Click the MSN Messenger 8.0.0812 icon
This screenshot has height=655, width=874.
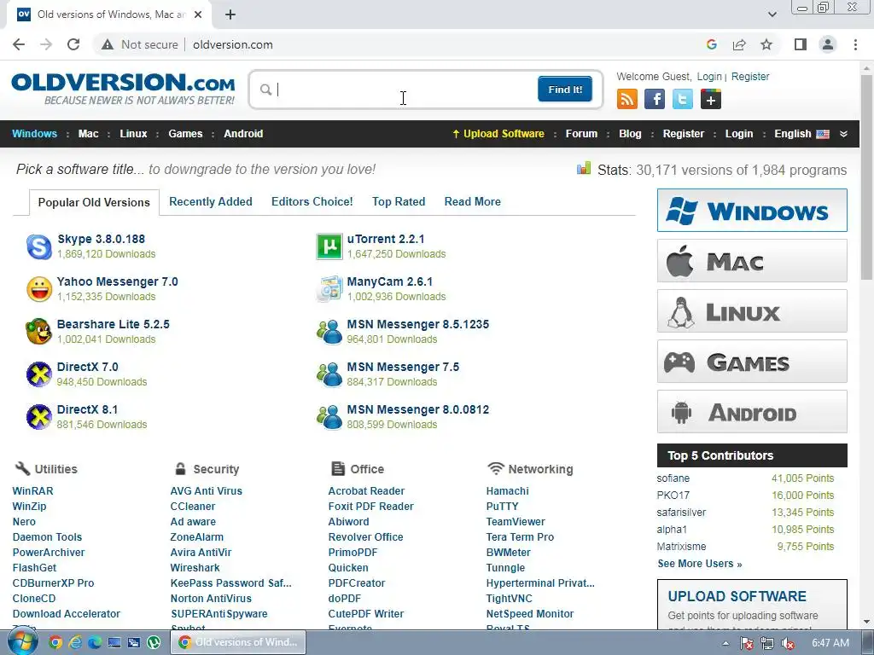(x=329, y=417)
